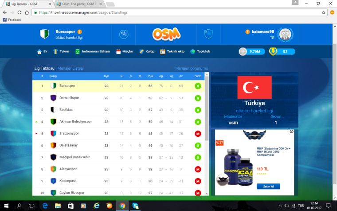Screen dimensions: 337x211
Task: Open Skype from the taskbar
Action: [135, 206]
